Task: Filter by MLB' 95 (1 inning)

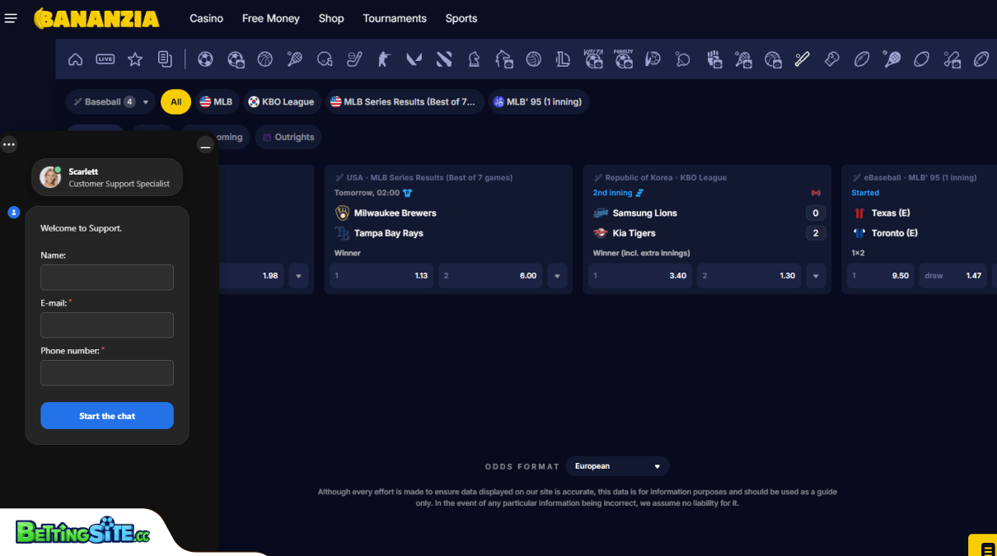Action: coord(539,102)
